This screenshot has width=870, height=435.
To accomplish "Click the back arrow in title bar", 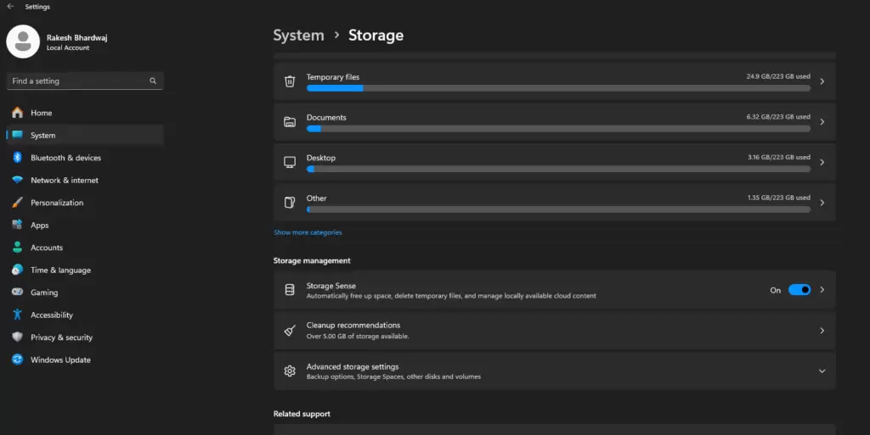I will [10, 7].
